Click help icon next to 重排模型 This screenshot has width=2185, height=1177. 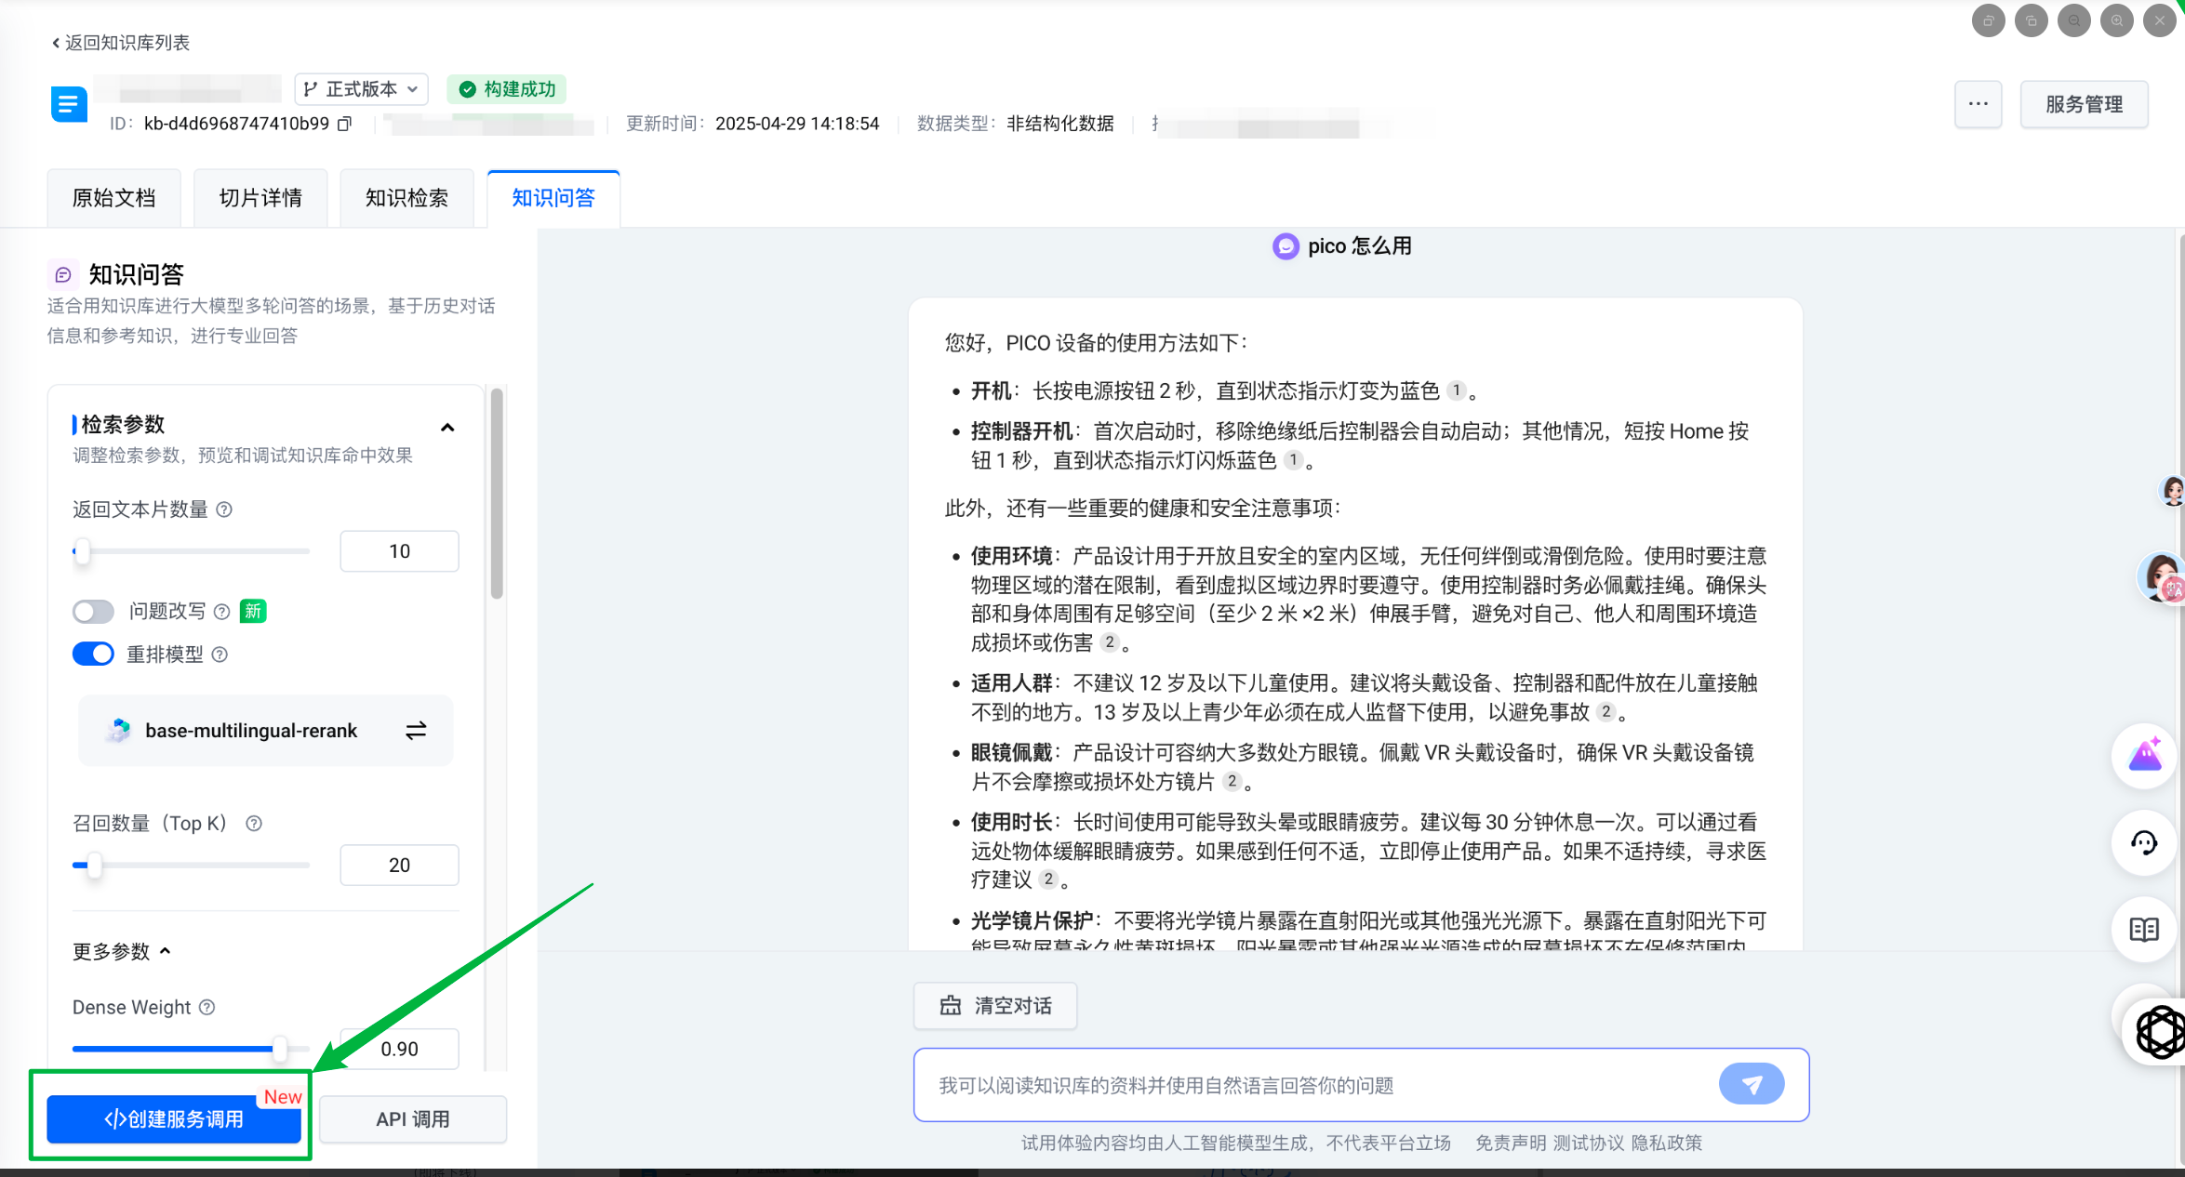pos(220,655)
